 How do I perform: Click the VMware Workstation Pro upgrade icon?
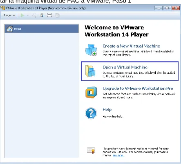click(91, 92)
